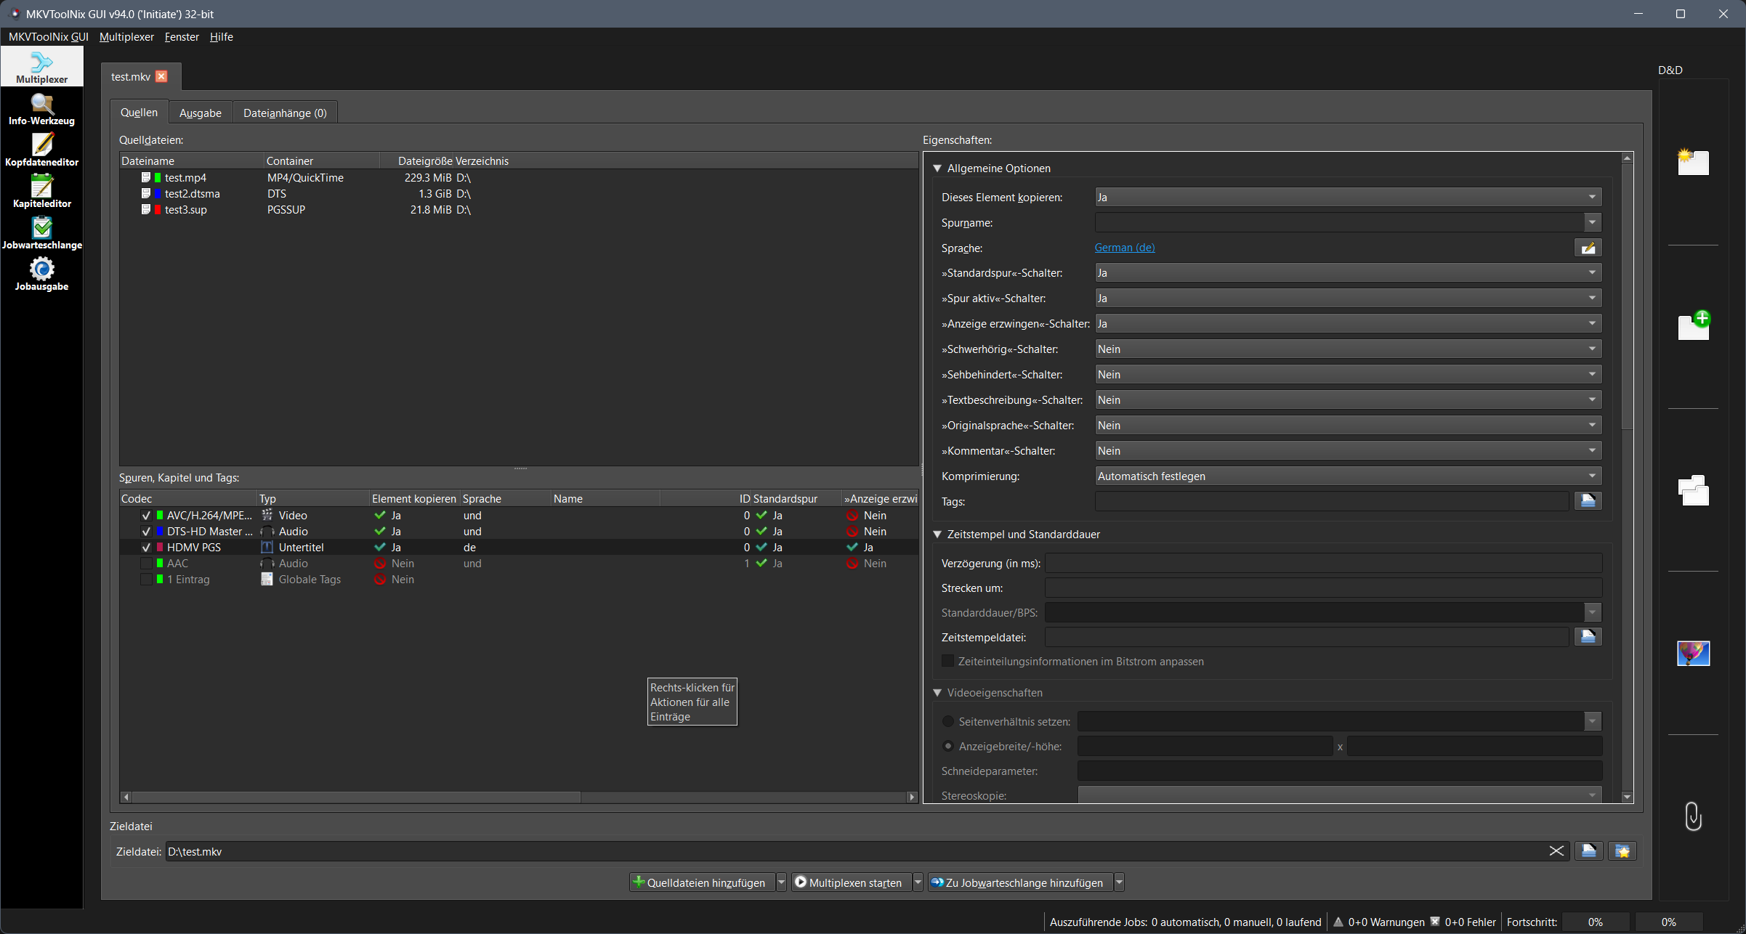Click the Multiplexen starten button

[850, 882]
